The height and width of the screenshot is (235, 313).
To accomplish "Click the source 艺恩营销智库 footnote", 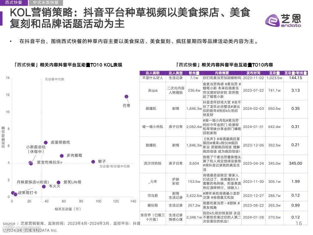I will point(71,223).
